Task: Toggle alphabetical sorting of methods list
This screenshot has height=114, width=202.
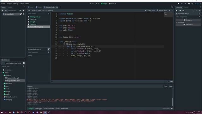Action: [x=49, y=49]
